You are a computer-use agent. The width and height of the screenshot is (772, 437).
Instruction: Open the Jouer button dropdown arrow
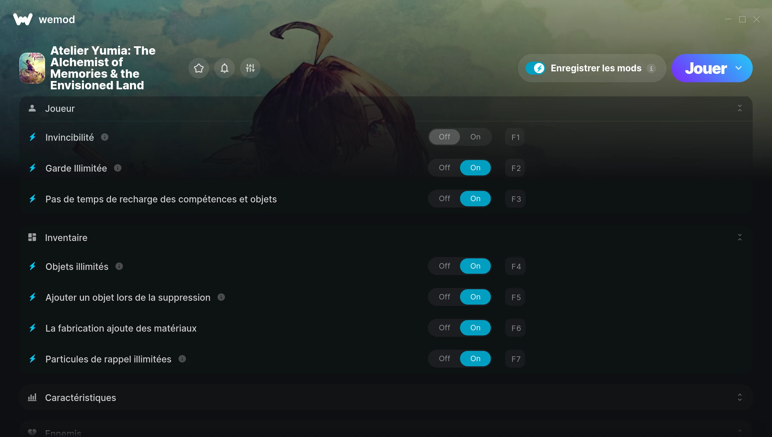coord(739,68)
